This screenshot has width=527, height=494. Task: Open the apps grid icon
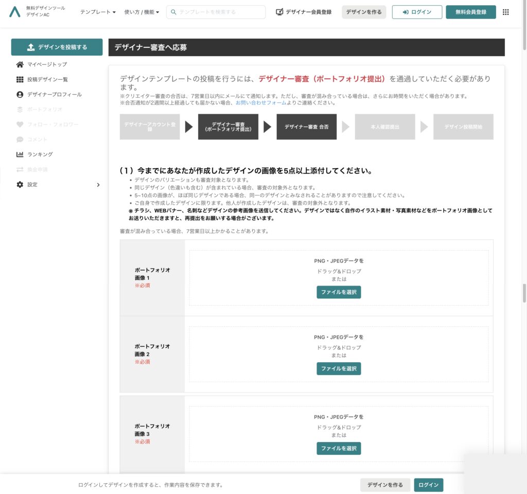(505, 12)
